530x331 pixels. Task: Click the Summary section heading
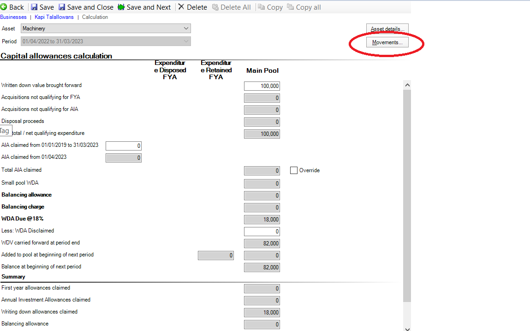click(x=13, y=277)
